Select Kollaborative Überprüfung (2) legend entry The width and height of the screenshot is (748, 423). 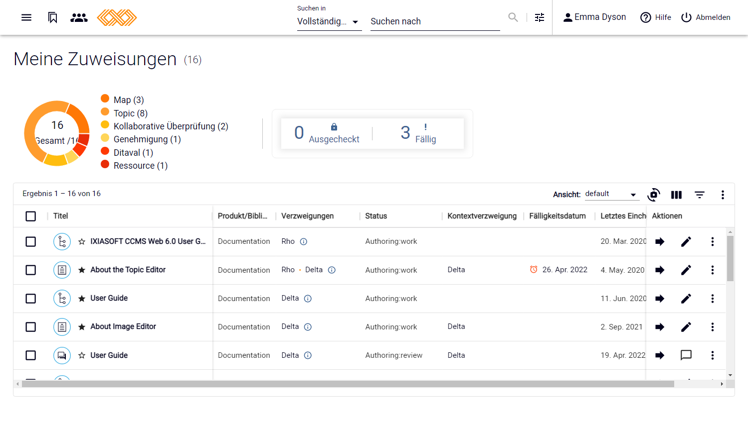click(171, 126)
